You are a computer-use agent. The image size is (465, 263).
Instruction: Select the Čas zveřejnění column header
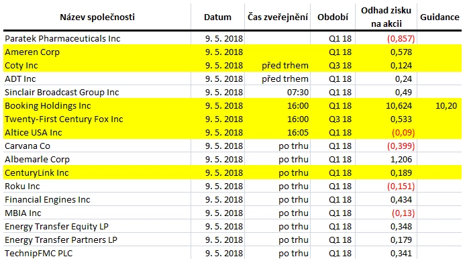click(278, 17)
